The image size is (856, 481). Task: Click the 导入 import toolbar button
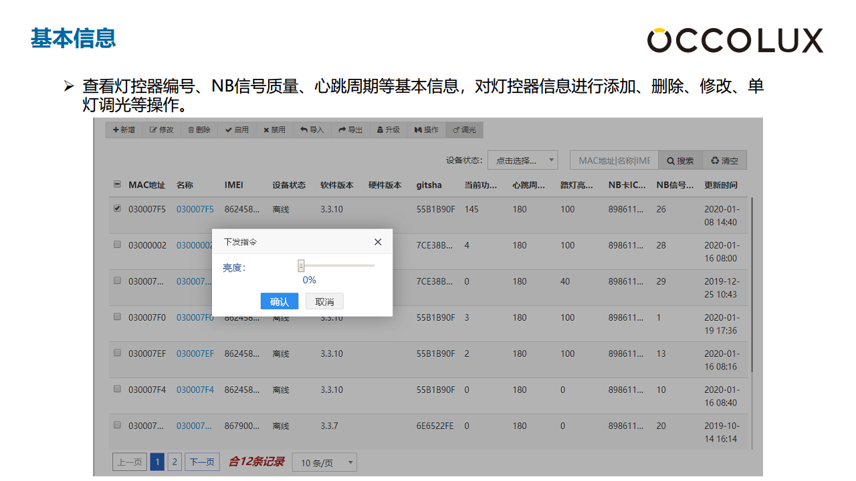pos(312,130)
